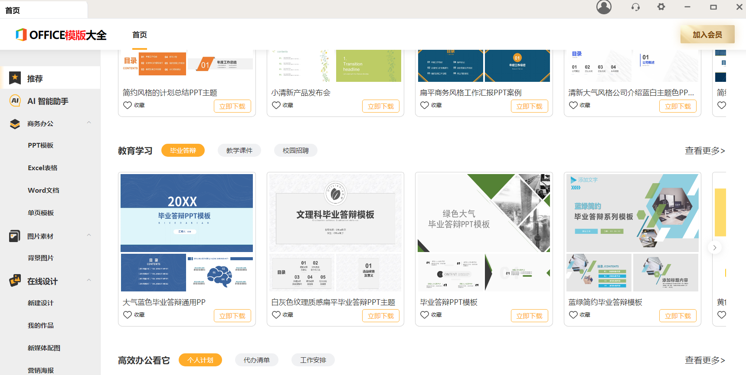The width and height of the screenshot is (746, 375).
Task: Favorite 小清新产品发布会 with heart icon
Action: tap(276, 105)
